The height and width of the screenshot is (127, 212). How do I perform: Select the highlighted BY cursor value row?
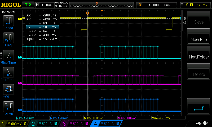pyautogui.click(x=42, y=27)
